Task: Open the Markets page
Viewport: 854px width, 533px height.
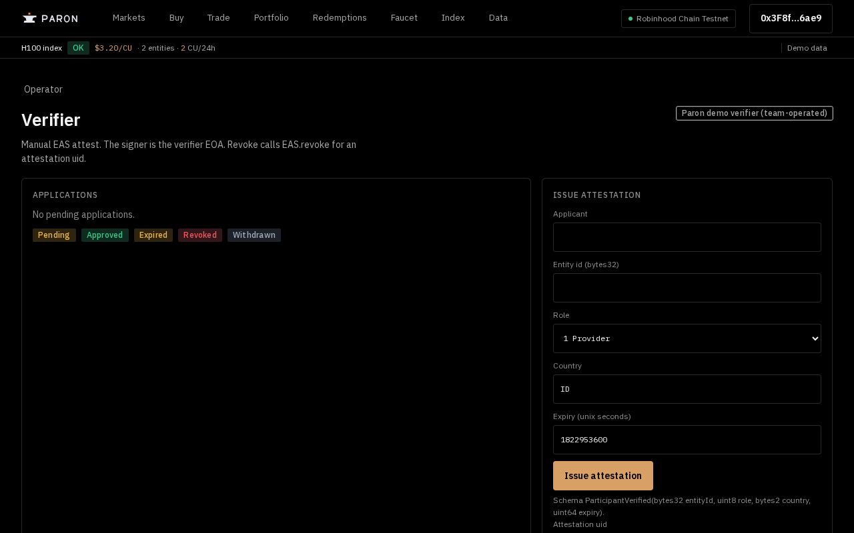Action: pos(129,18)
